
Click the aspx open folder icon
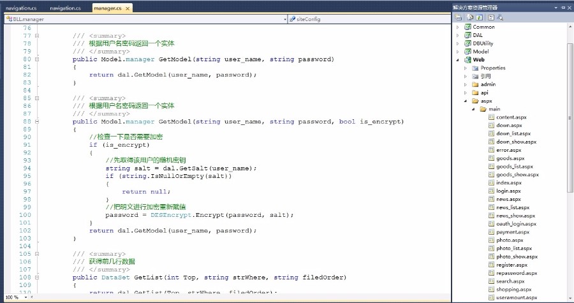(x=475, y=101)
